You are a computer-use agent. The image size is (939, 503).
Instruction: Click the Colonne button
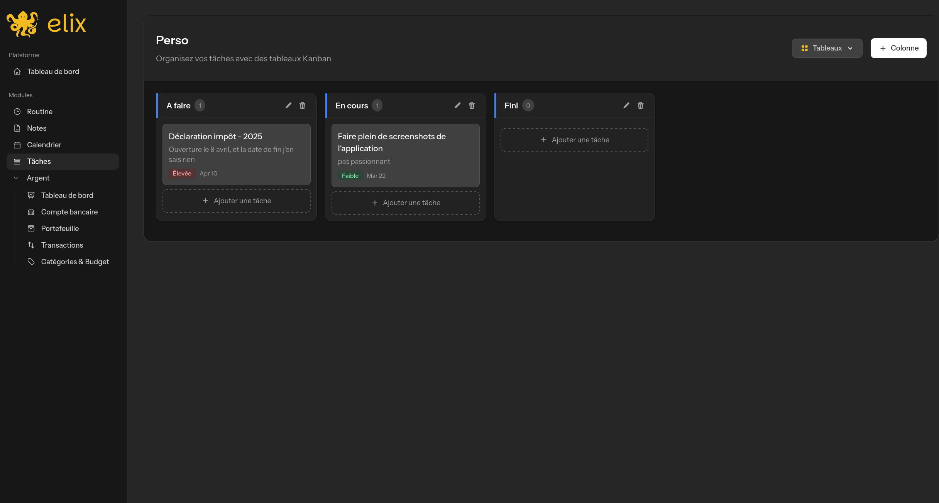tap(898, 48)
